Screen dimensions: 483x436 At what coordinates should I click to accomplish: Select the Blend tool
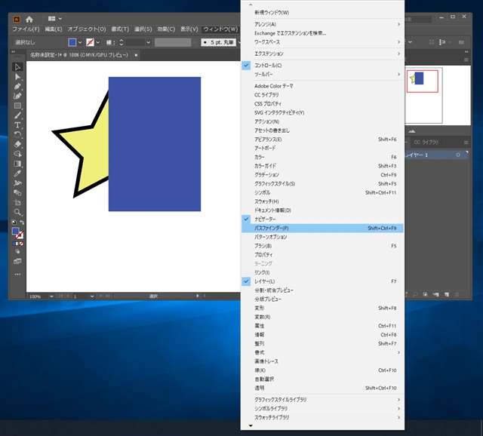pos(17,193)
